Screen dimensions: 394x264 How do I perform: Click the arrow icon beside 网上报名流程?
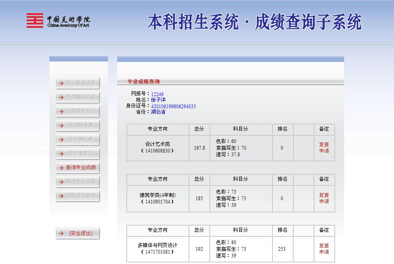61,83
